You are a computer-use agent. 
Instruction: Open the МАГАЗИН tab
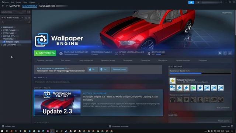pyautogui.click(x=15, y=6)
